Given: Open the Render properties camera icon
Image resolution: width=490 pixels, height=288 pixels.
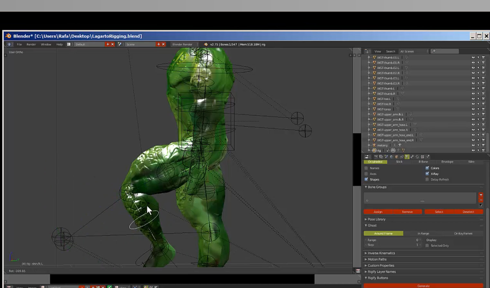Looking at the screenshot, I should click(376, 157).
